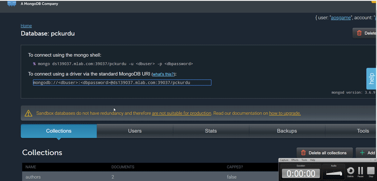Go to the Home breadcrumb link

pyautogui.click(x=26, y=26)
